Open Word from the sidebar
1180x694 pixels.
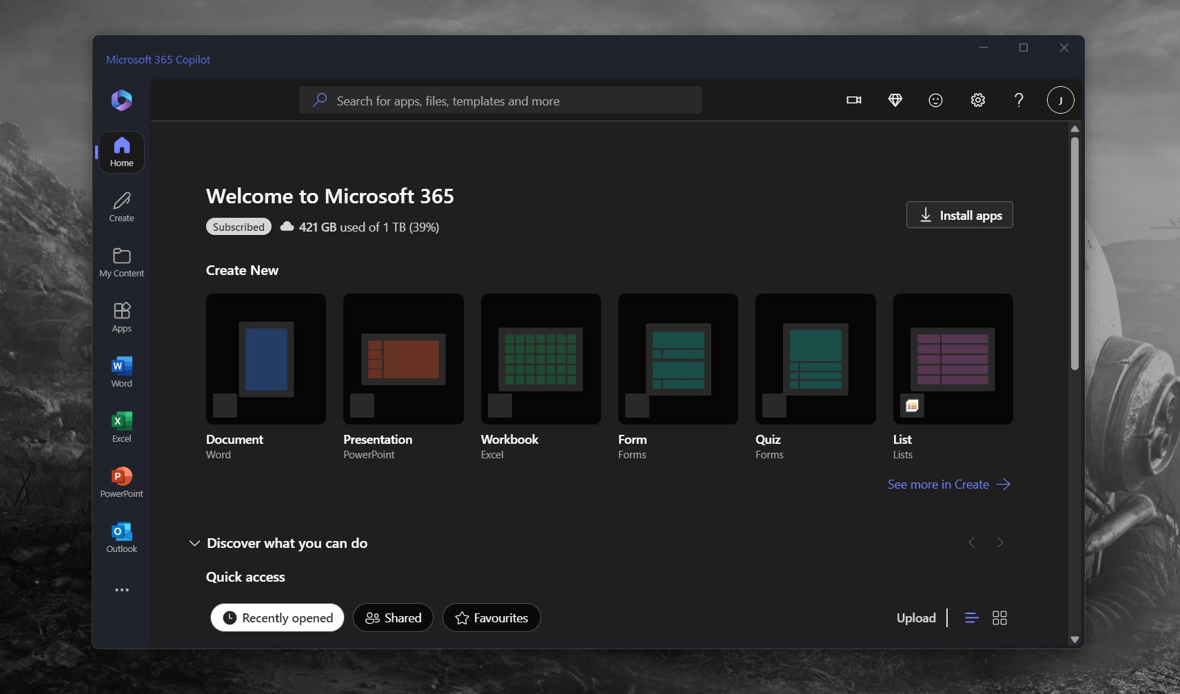121,372
